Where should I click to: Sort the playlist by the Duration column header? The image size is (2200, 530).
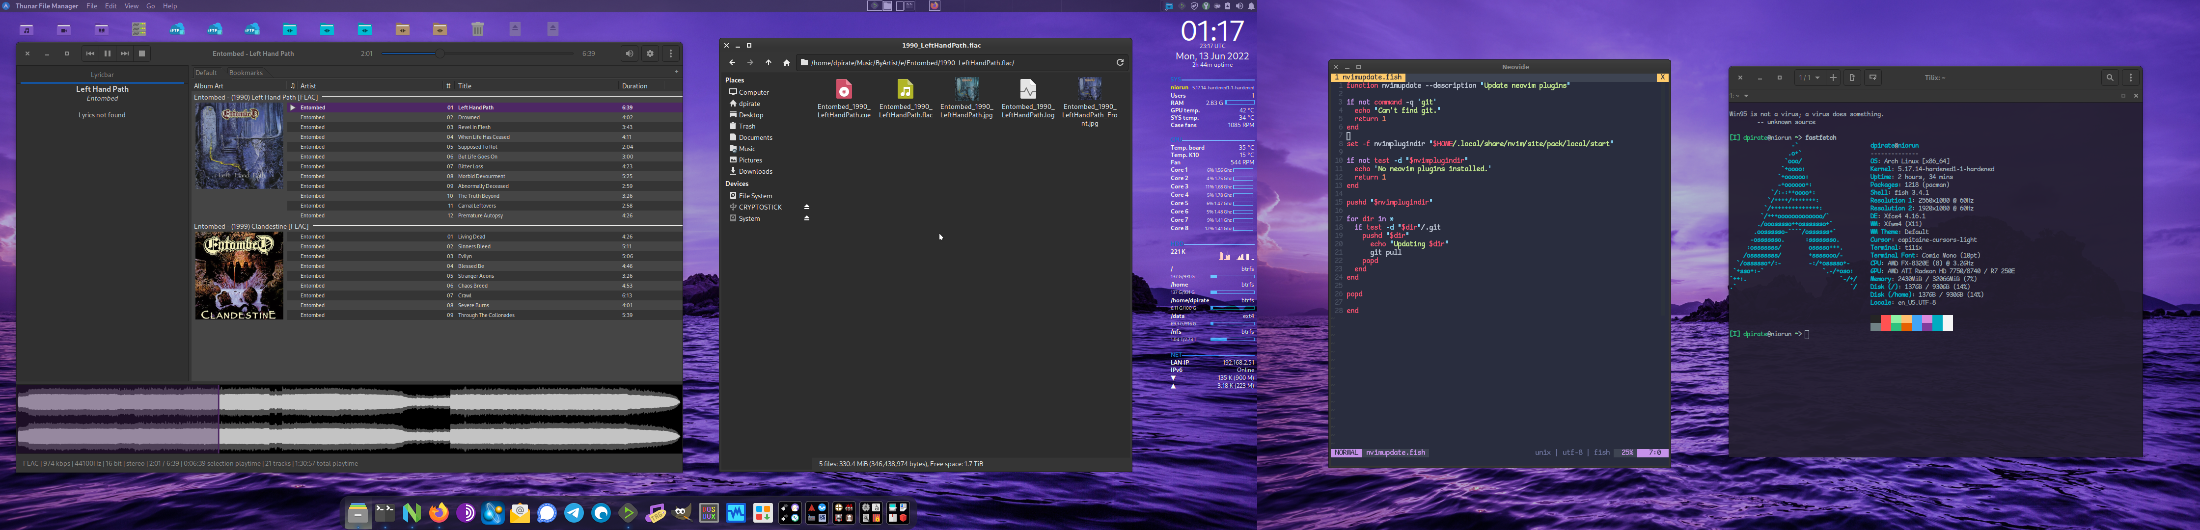[x=634, y=86]
